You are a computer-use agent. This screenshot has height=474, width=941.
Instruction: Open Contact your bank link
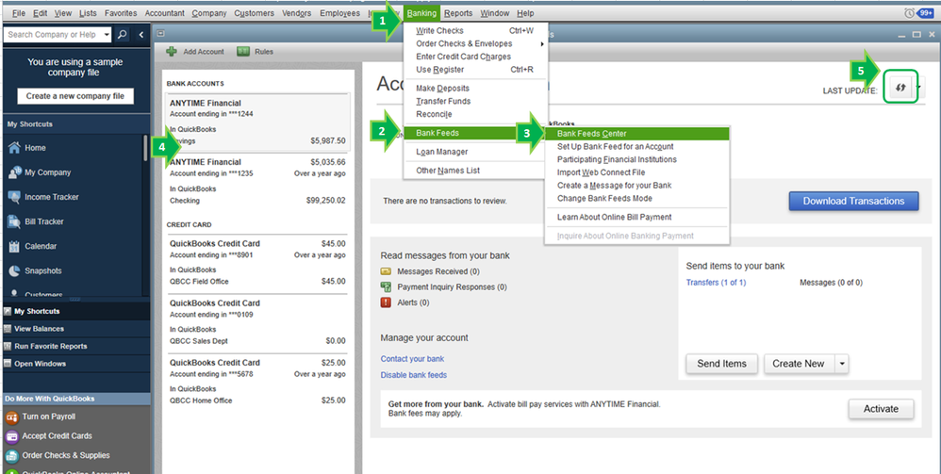coord(412,359)
